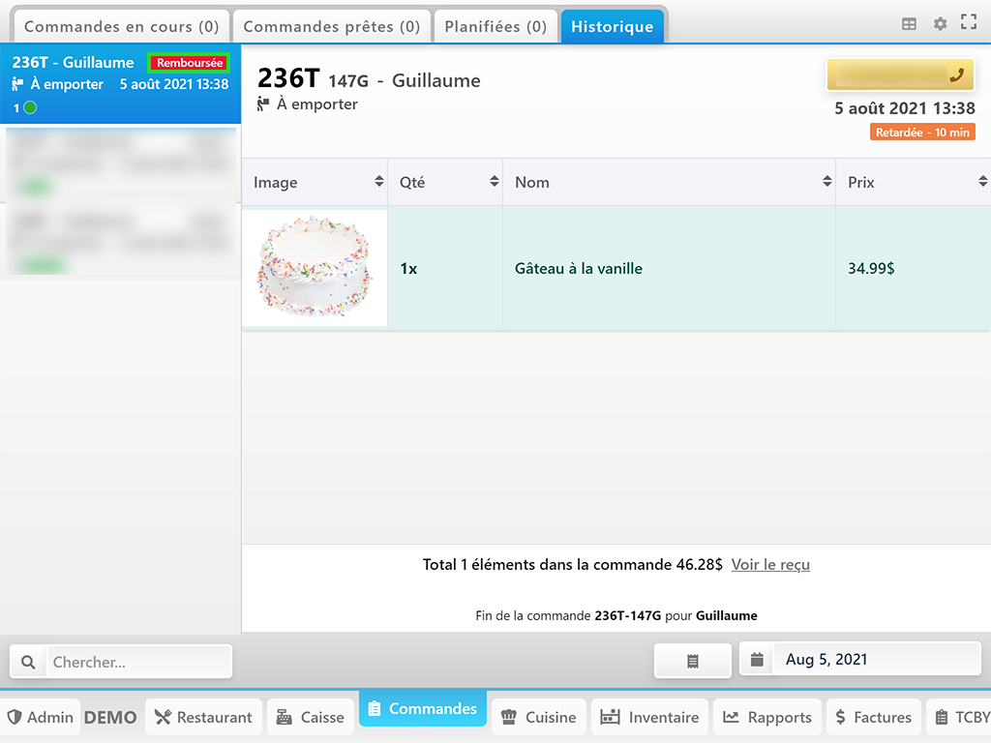Switch to Commandes en cours tab
The height and width of the screenshot is (743, 991).
point(121,26)
